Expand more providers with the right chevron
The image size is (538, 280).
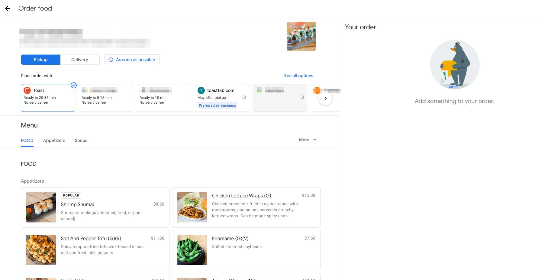[325, 98]
